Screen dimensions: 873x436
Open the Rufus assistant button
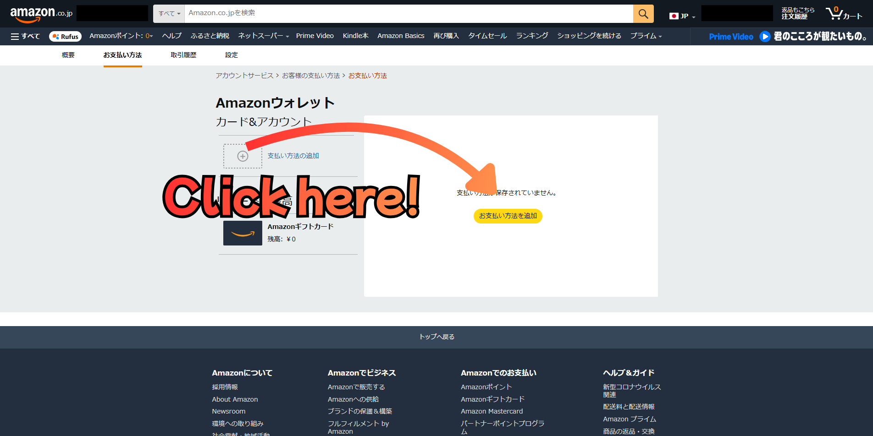coord(65,36)
